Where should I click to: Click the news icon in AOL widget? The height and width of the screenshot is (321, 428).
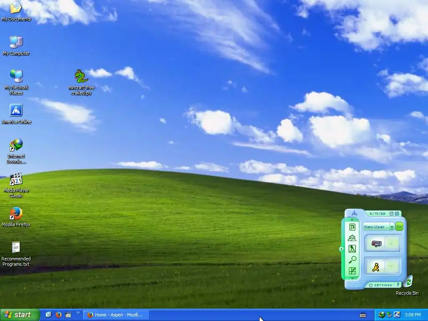click(x=352, y=227)
